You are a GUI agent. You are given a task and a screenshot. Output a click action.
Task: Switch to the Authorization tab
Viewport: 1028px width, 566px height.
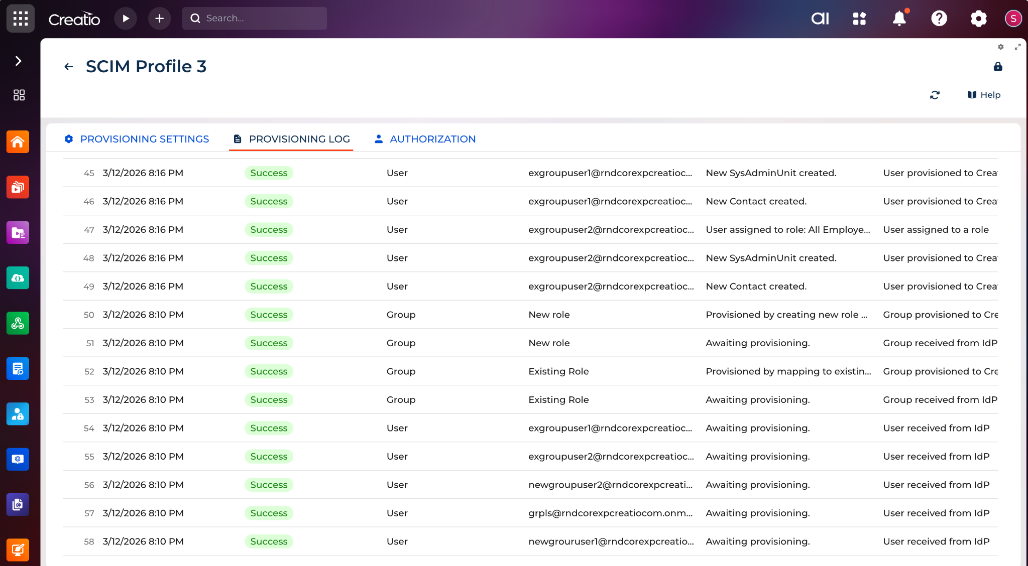pos(425,139)
